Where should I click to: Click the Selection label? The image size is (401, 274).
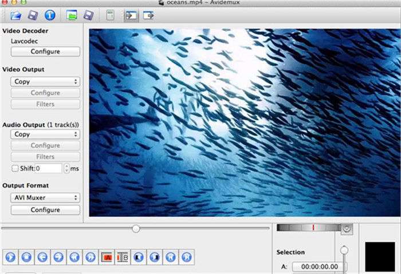[x=290, y=252]
